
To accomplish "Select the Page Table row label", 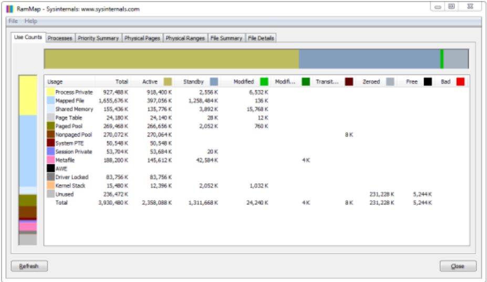I will click(x=69, y=118).
